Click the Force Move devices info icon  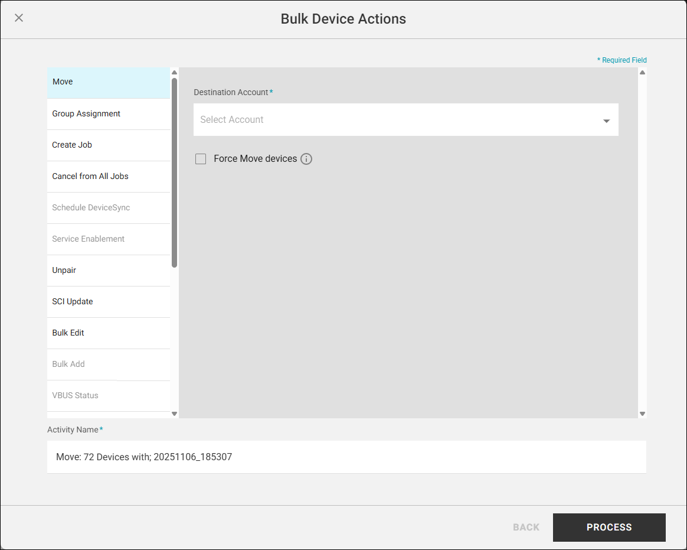click(x=306, y=159)
